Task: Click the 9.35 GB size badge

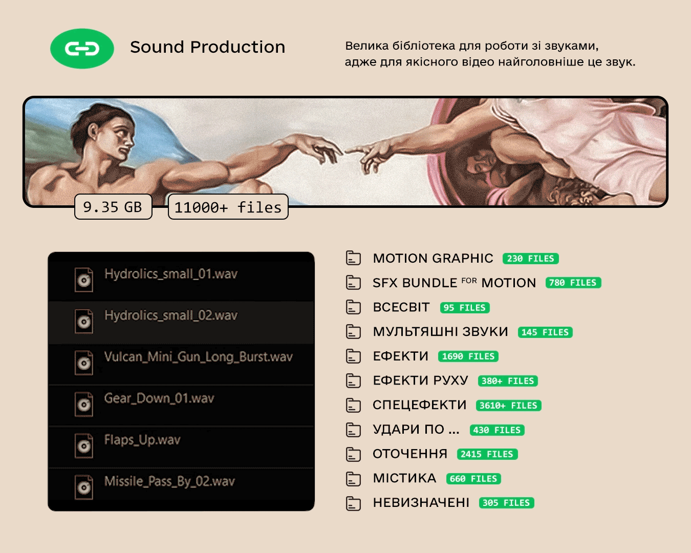Action: click(113, 207)
